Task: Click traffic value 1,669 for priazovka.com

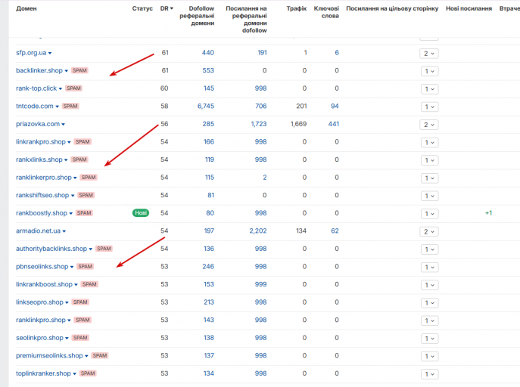Action: tap(298, 124)
